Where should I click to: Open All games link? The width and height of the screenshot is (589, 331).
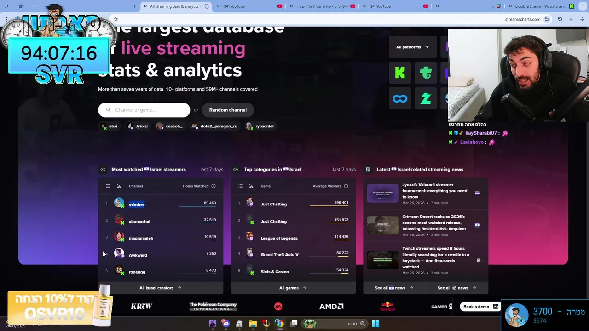pos(293,288)
